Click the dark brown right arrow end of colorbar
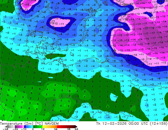This screenshot has width=168, height=130. point(76,127)
